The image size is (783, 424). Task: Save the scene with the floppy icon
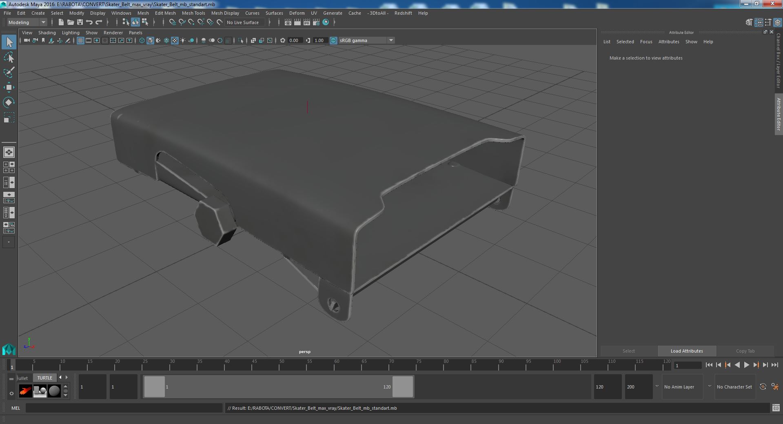point(80,22)
